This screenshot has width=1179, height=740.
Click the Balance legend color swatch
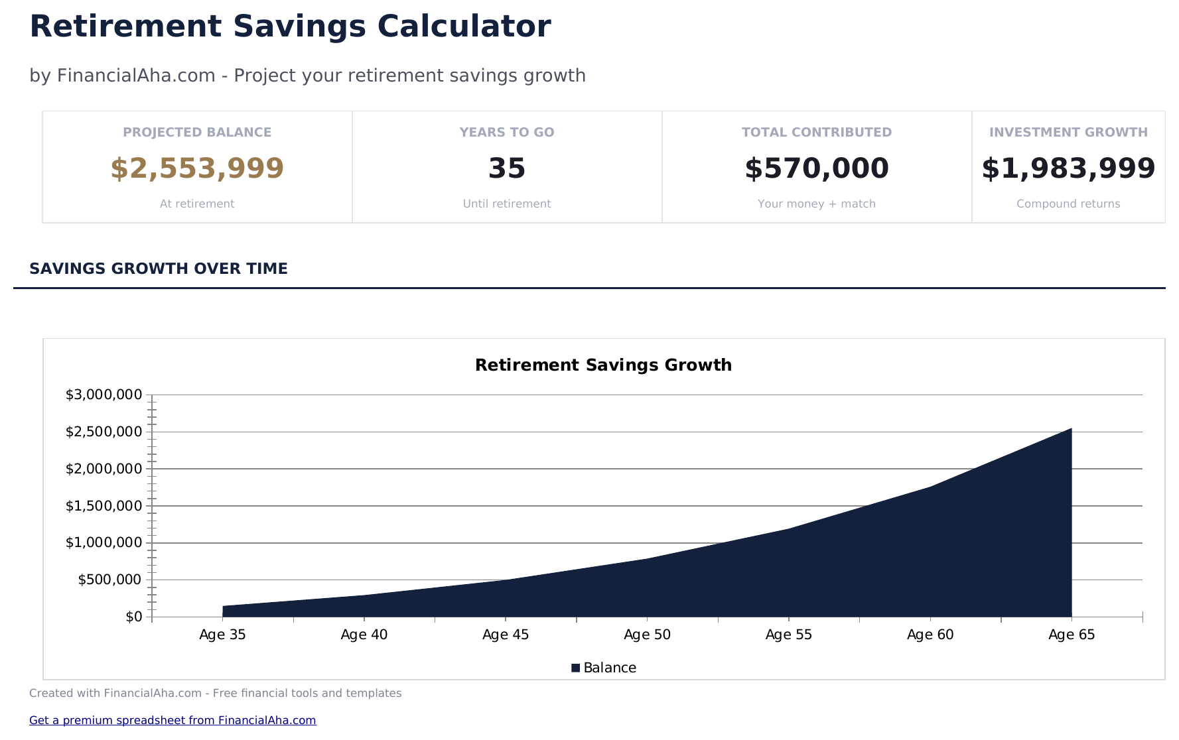[575, 668]
